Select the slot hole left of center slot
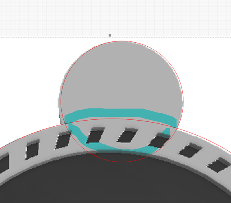The image size is (231, 203). [x=95, y=135]
